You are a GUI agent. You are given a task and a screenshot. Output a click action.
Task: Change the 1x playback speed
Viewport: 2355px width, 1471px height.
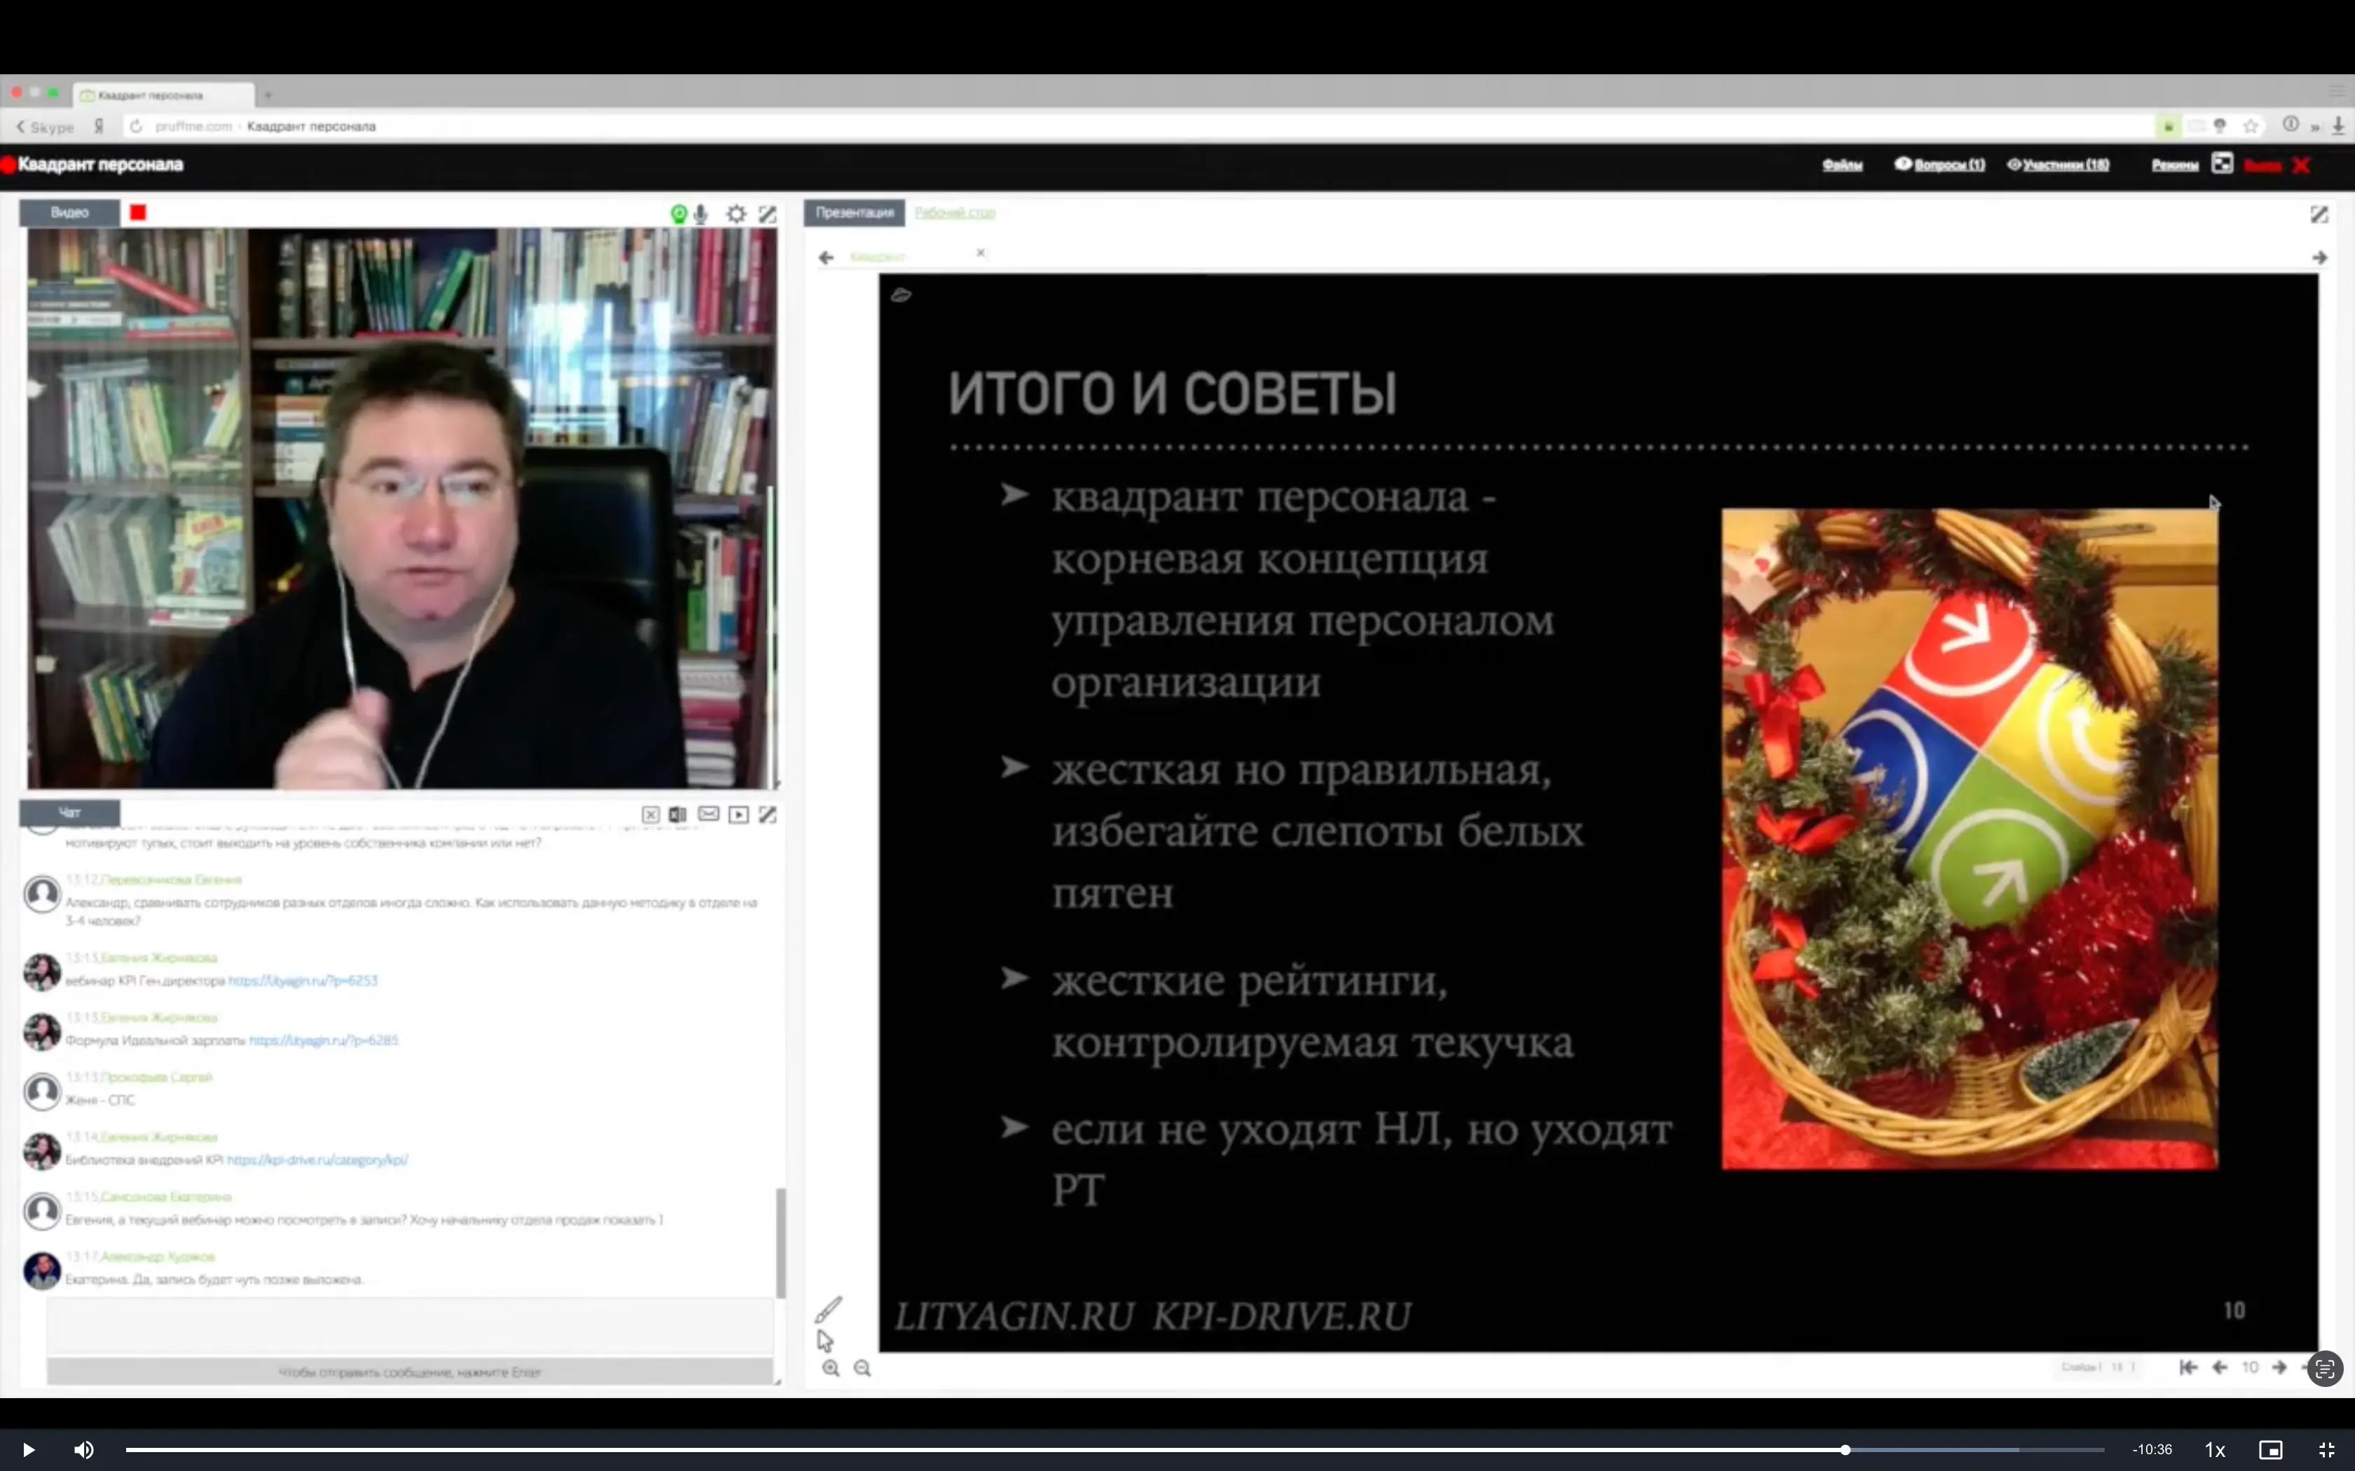pos(2215,1449)
